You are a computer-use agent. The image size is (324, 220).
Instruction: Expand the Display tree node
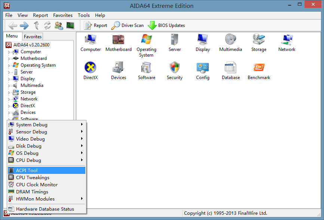pyautogui.click(x=9, y=79)
